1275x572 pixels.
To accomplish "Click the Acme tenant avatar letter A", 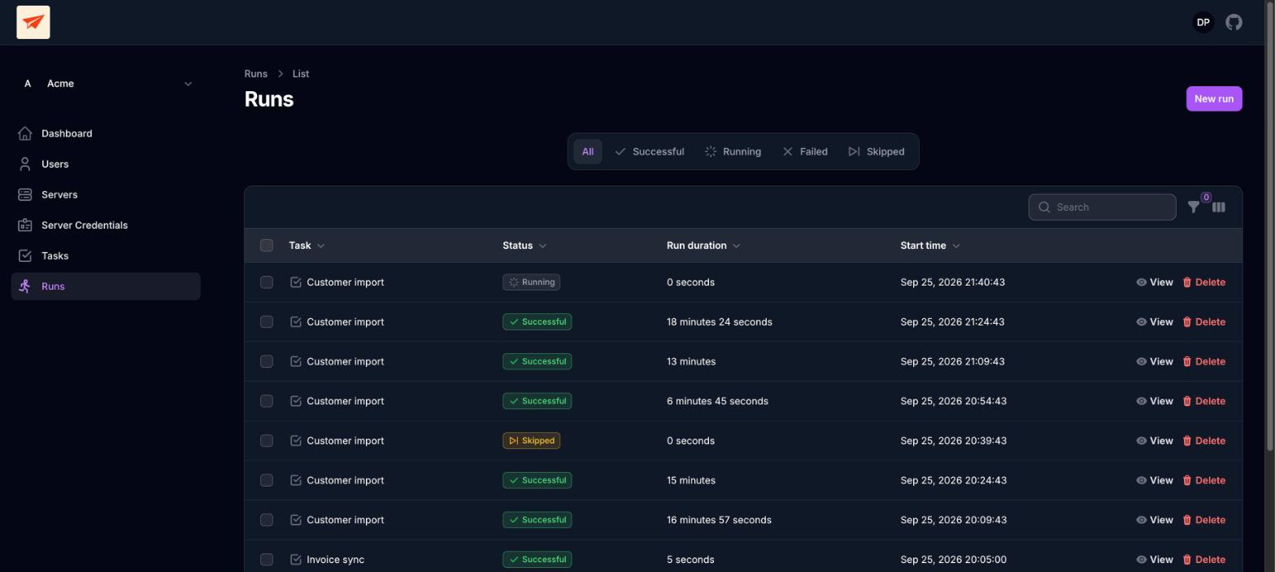I will point(28,84).
